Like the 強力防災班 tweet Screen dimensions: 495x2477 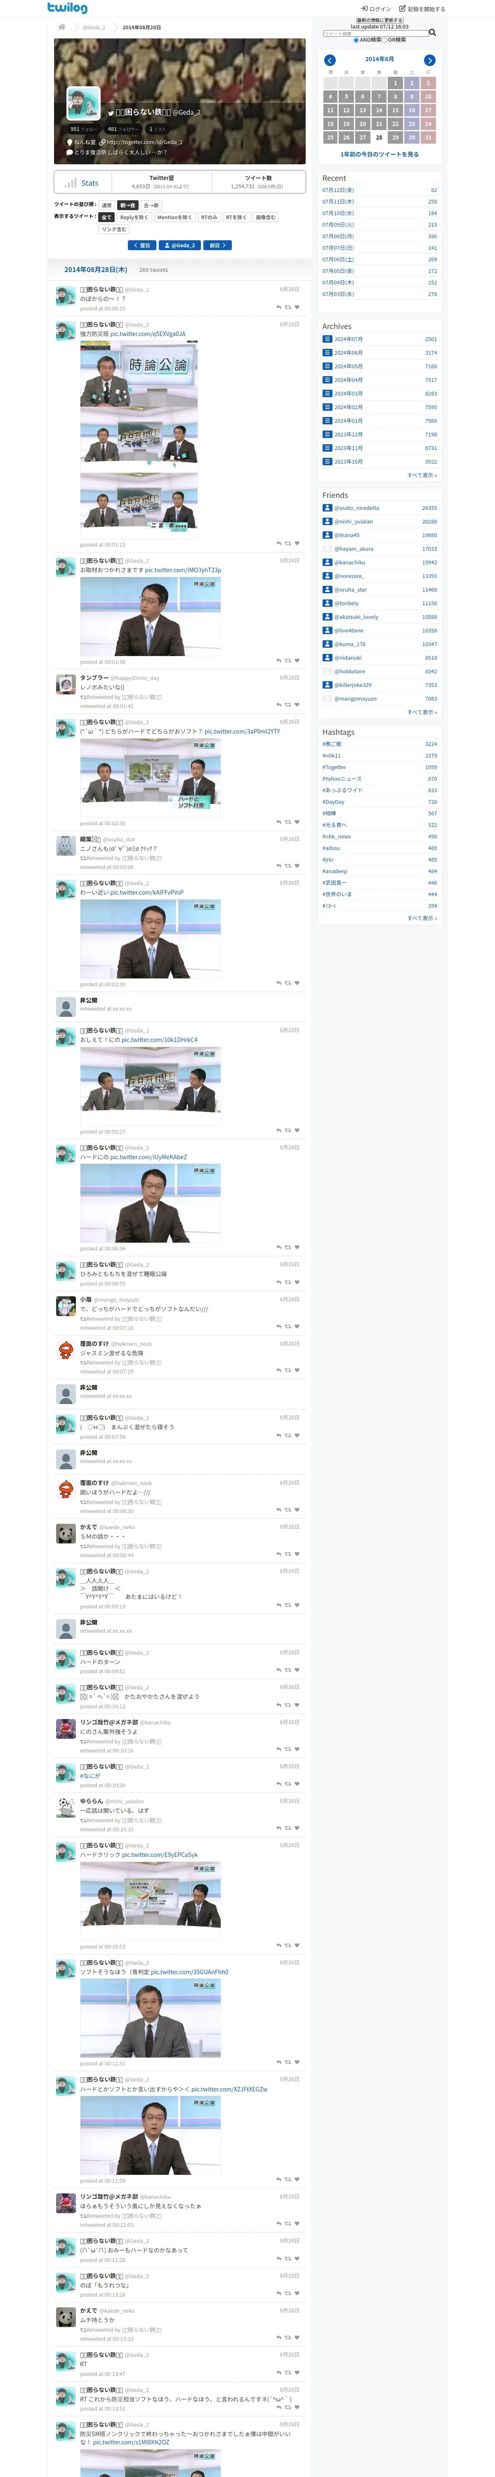296,543
